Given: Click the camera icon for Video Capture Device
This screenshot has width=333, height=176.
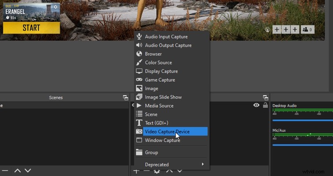Looking at the screenshot, I should point(139,131).
